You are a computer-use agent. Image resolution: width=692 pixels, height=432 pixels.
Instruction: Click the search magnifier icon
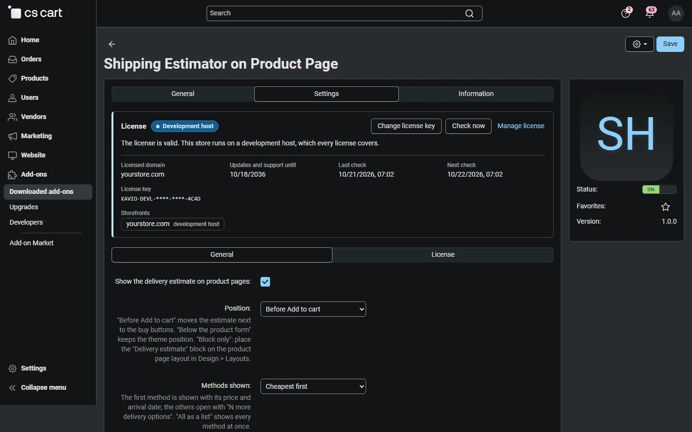tap(470, 13)
